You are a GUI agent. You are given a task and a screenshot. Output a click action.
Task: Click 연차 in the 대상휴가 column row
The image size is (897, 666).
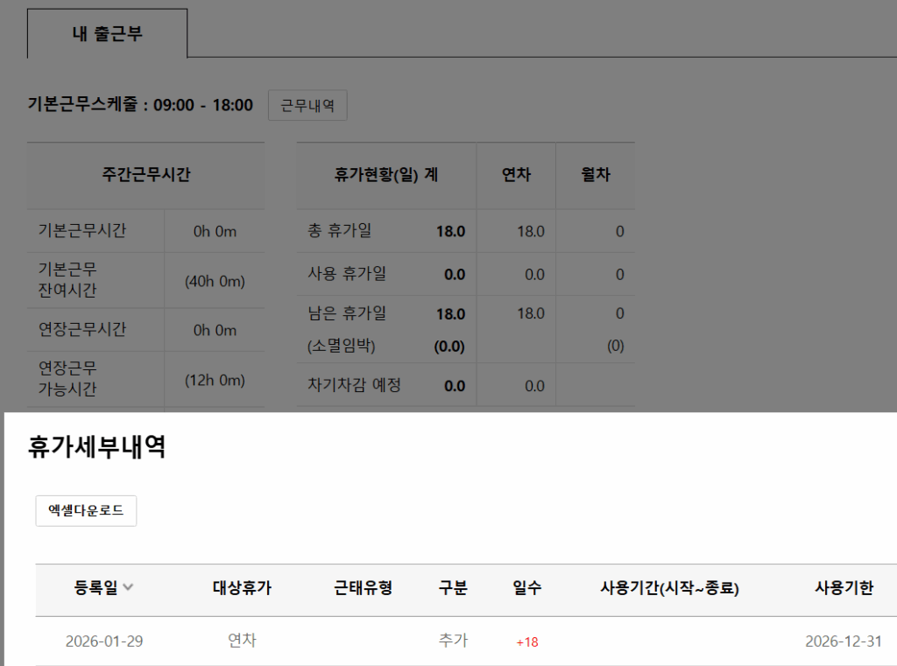242,641
